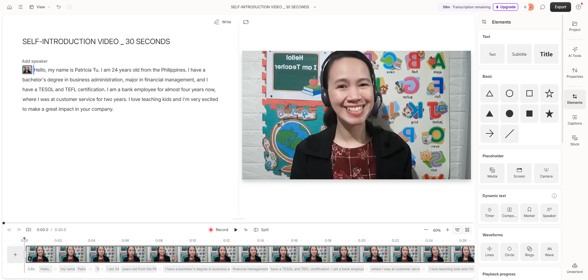The image size is (588, 280).
Task: Click the undo arrow icon
Action: pos(59,7)
